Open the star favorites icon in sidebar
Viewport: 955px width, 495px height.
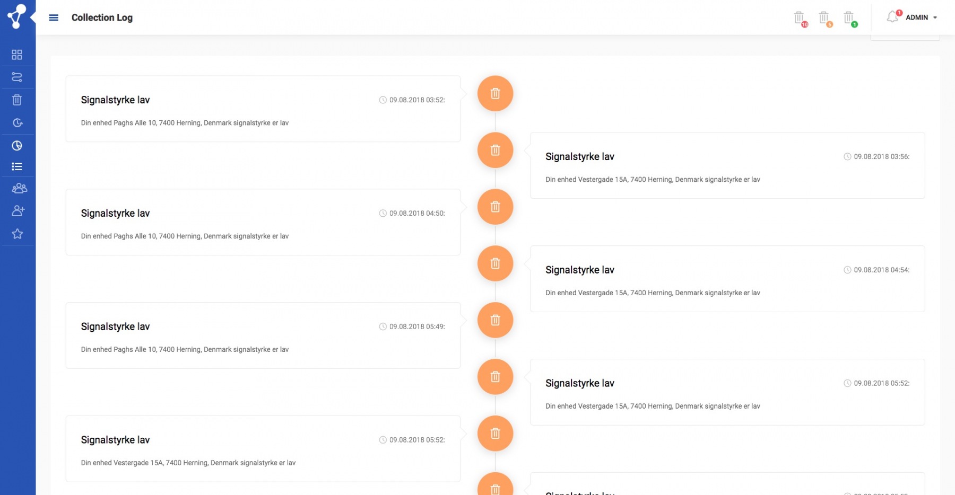[18, 234]
